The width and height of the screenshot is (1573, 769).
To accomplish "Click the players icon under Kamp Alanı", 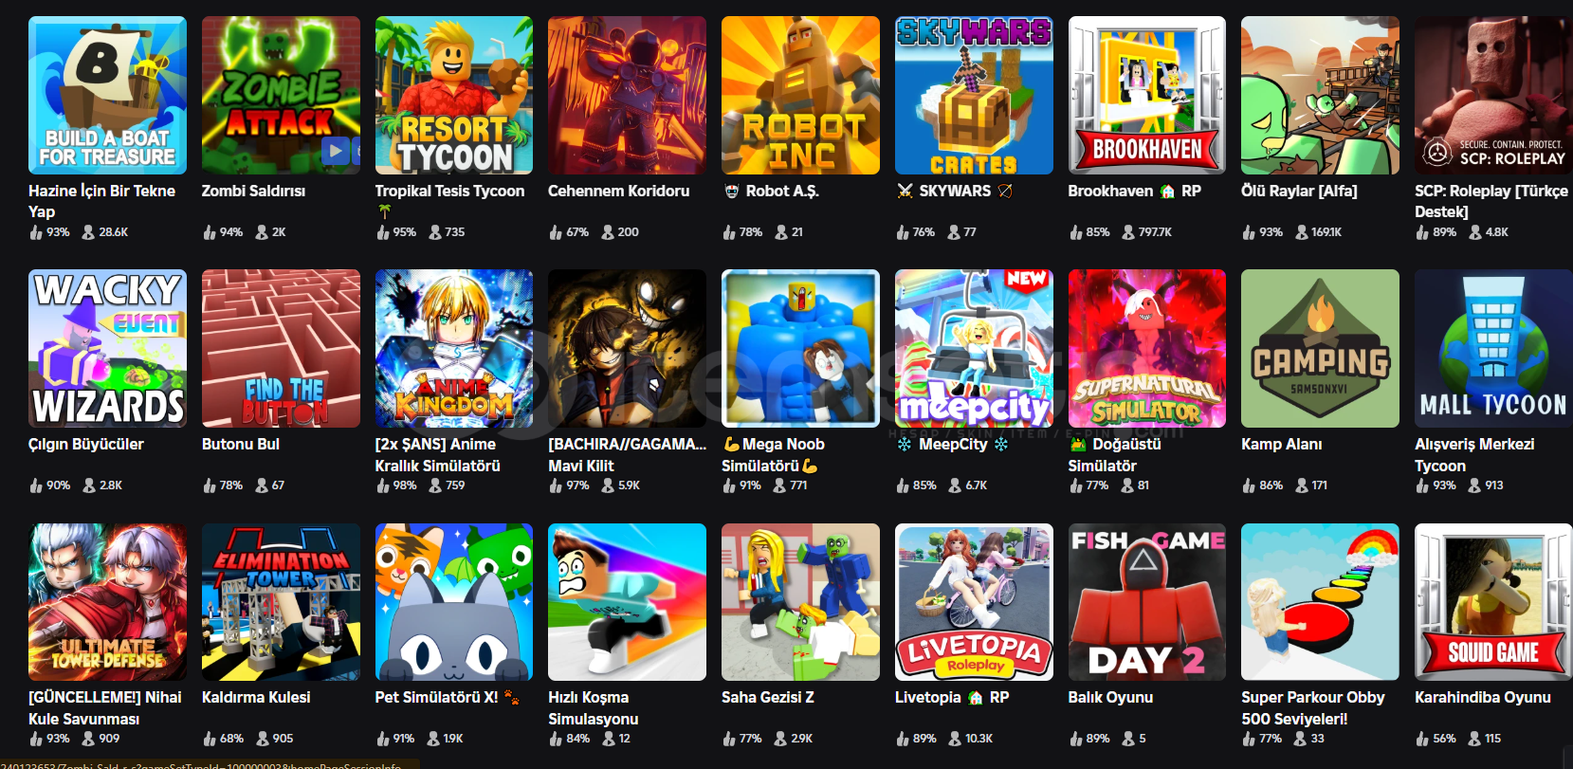I will 1301,485.
